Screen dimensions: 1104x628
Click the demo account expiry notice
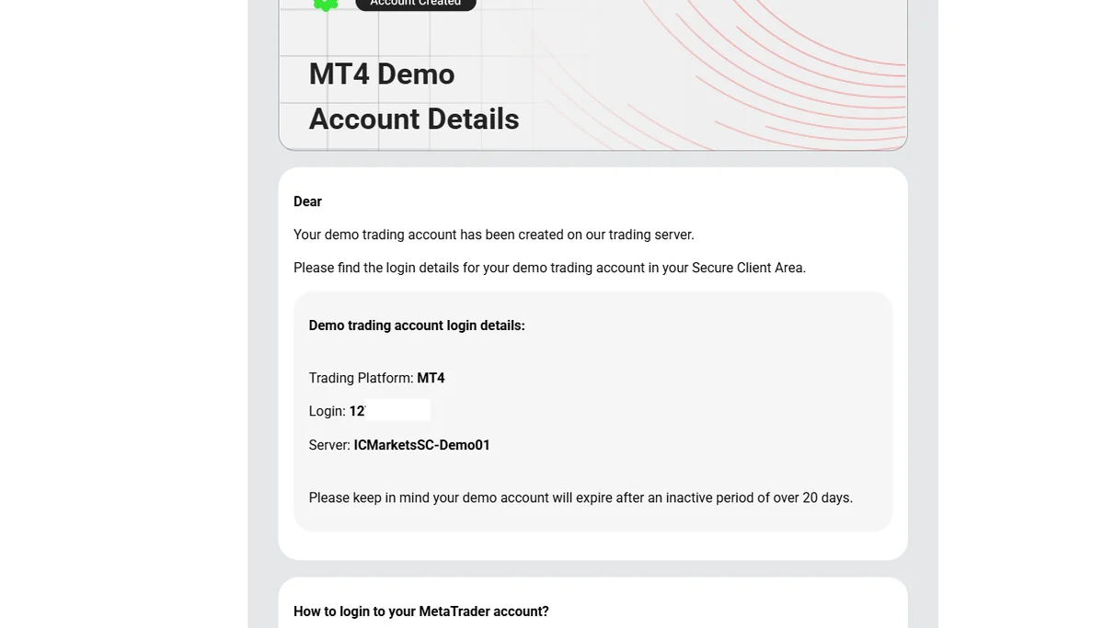(581, 497)
